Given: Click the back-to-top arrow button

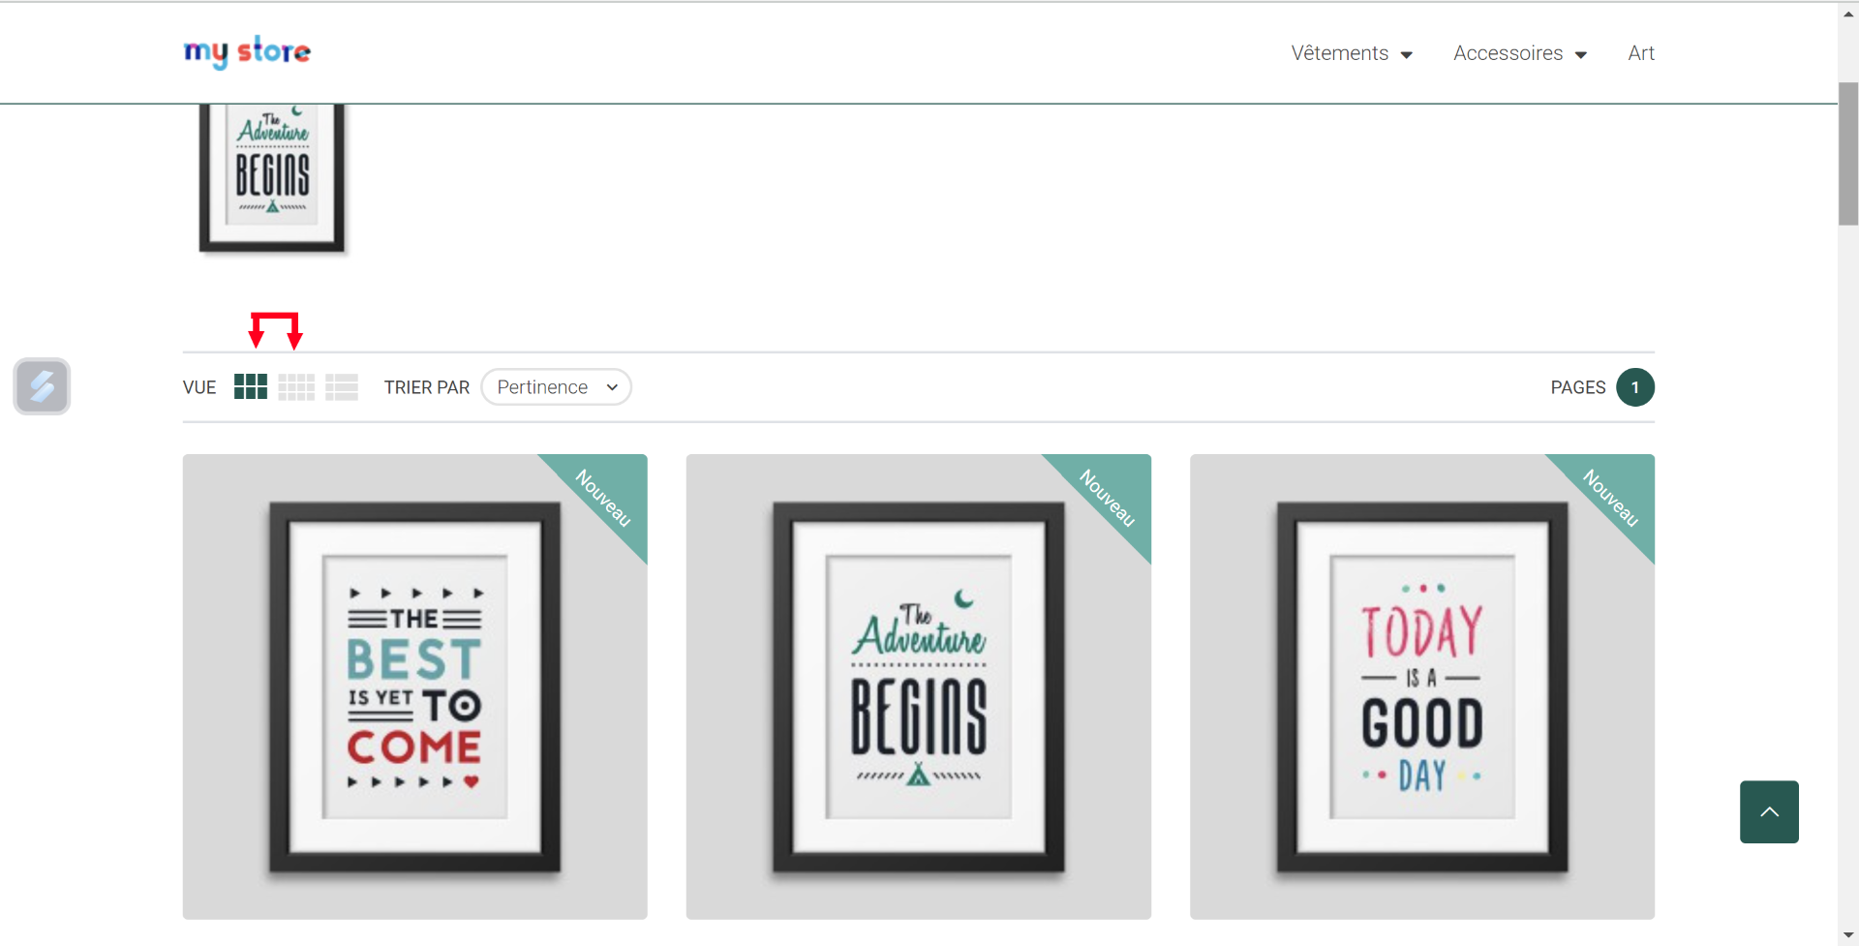Looking at the screenshot, I should [1769, 811].
